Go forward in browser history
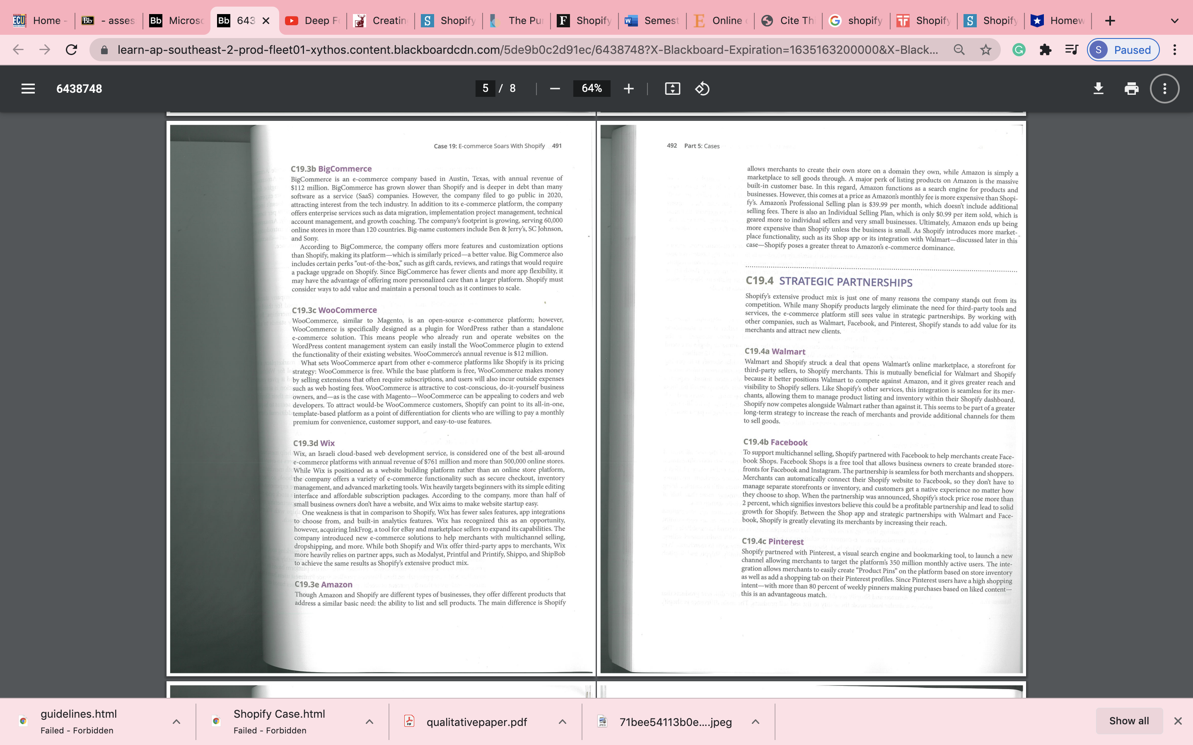1193x745 pixels. [x=45, y=50]
